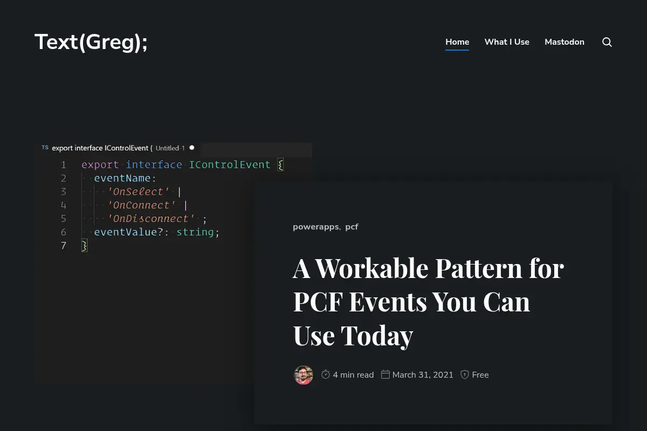
Task: Click the stopwatch read-time icon
Action: pos(326,374)
